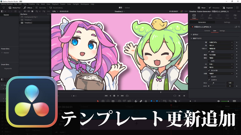Open the Timeline 2 name dropdown
This screenshot has height=135, width=241.
click(x=119, y=11)
